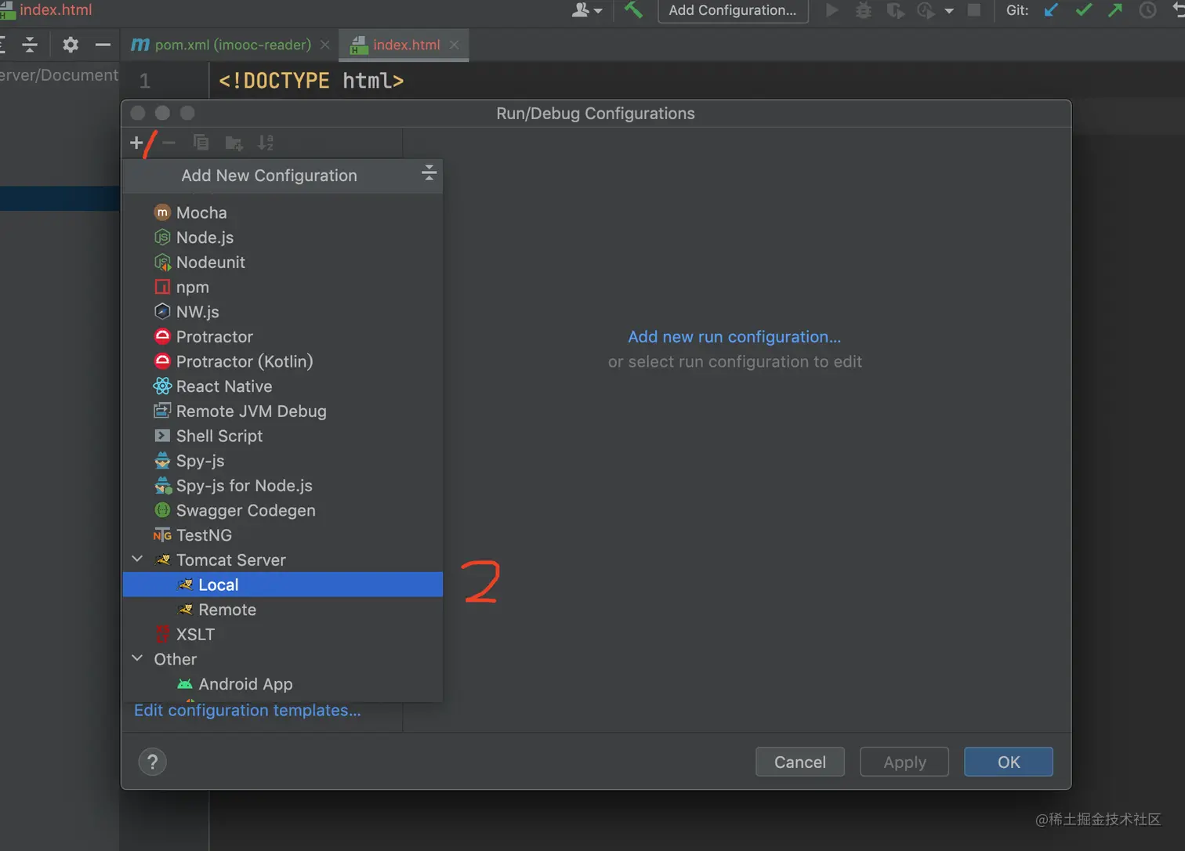This screenshot has width=1185, height=851.
Task: Select Node.js configuration type
Action: (283, 237)
